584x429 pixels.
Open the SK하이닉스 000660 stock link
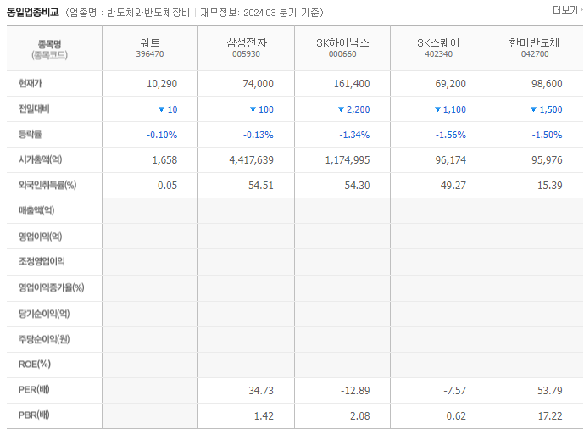pos(342,47)
